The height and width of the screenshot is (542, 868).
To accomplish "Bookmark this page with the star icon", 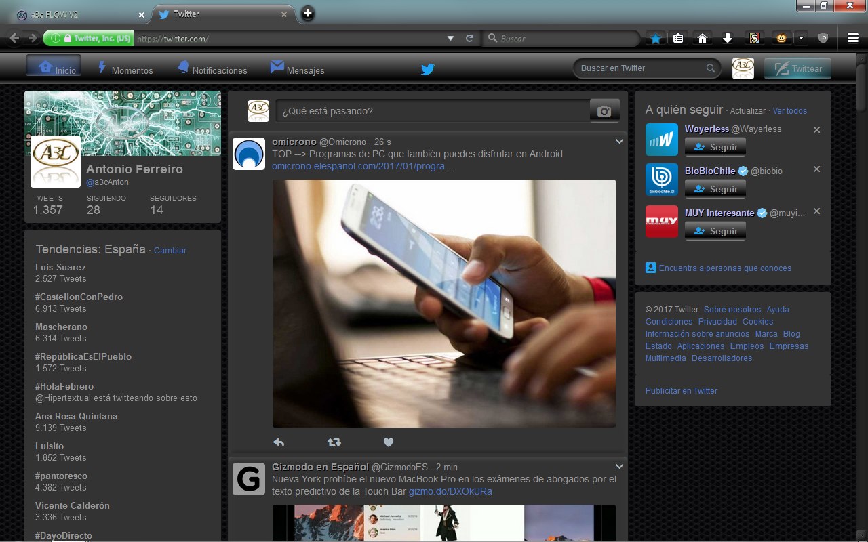I will [x=656, y=39].
